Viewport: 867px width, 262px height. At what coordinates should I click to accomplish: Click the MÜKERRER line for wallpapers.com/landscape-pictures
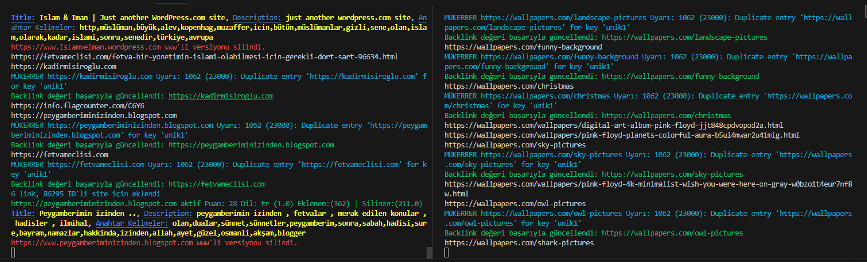pos(648,22)
